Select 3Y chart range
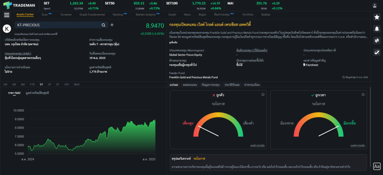 (49, 84)
